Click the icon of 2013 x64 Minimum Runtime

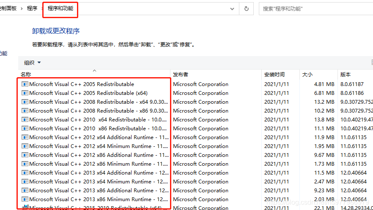pyautogui.click(x=25, y=181)
